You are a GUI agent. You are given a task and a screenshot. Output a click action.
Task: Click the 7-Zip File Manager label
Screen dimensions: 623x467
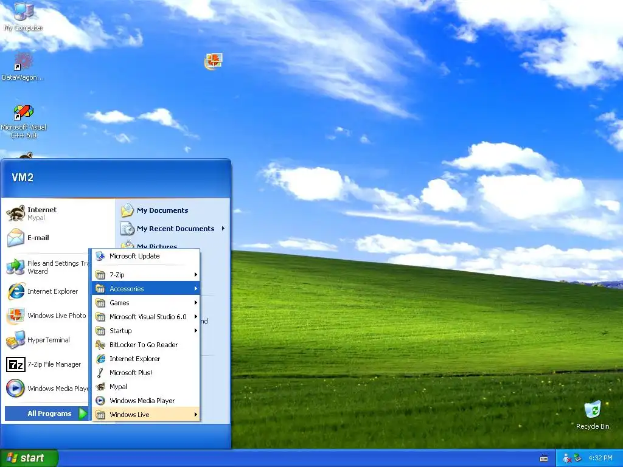point(54,364)
